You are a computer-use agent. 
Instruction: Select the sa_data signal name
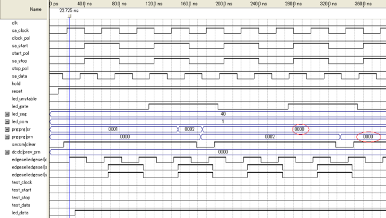pos(19,76)
